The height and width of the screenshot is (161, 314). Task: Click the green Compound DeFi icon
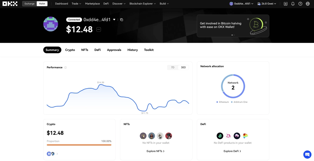pos(220,136)
